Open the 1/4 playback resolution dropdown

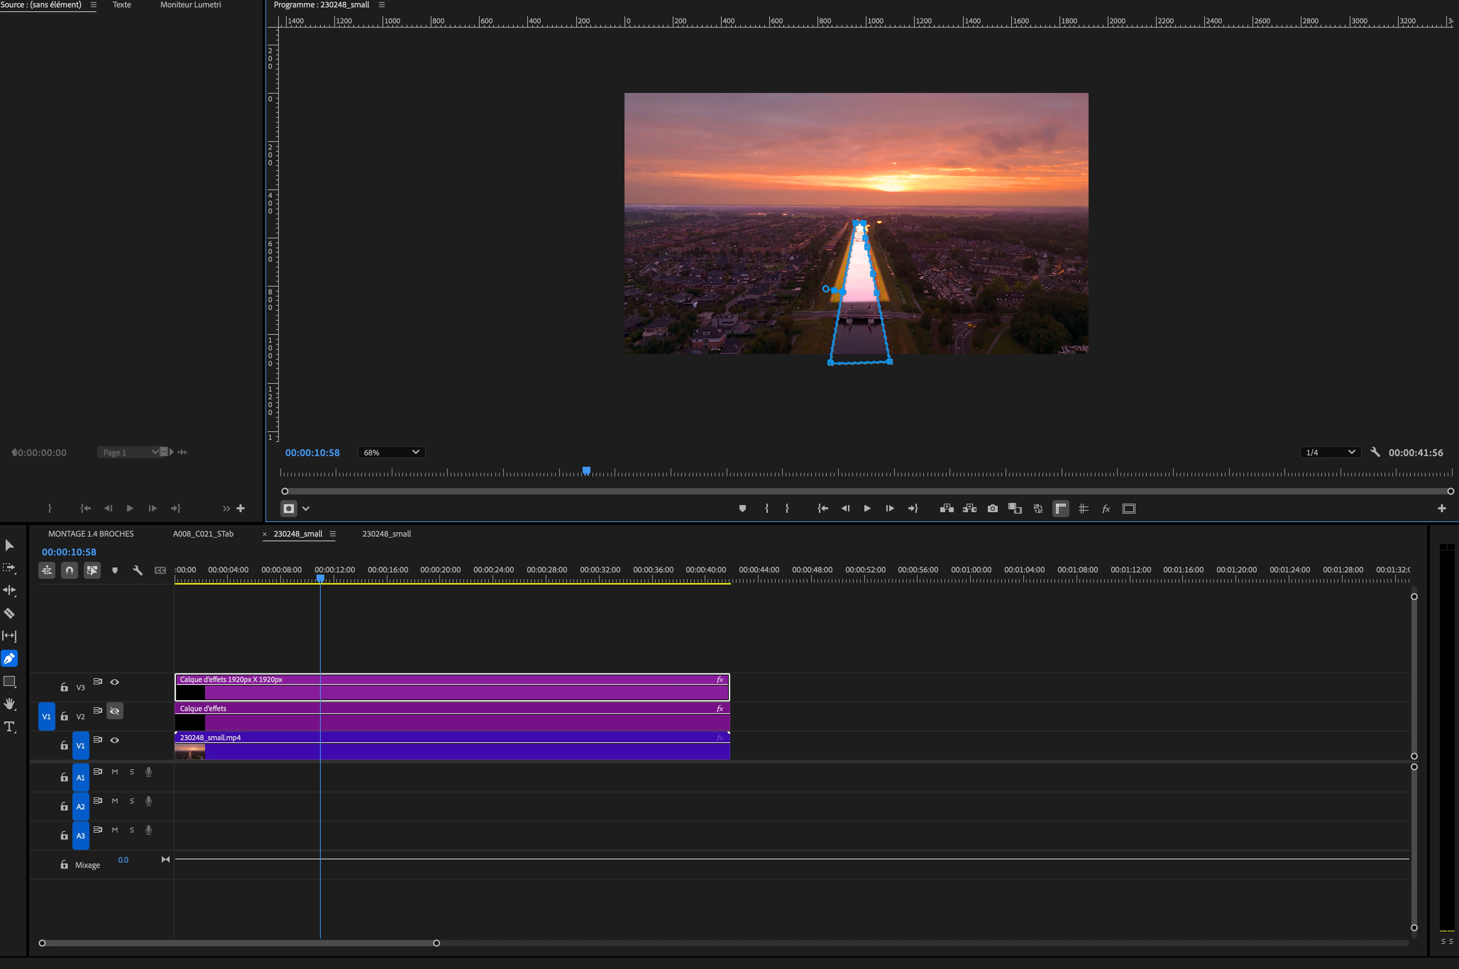coord(1330,452)
